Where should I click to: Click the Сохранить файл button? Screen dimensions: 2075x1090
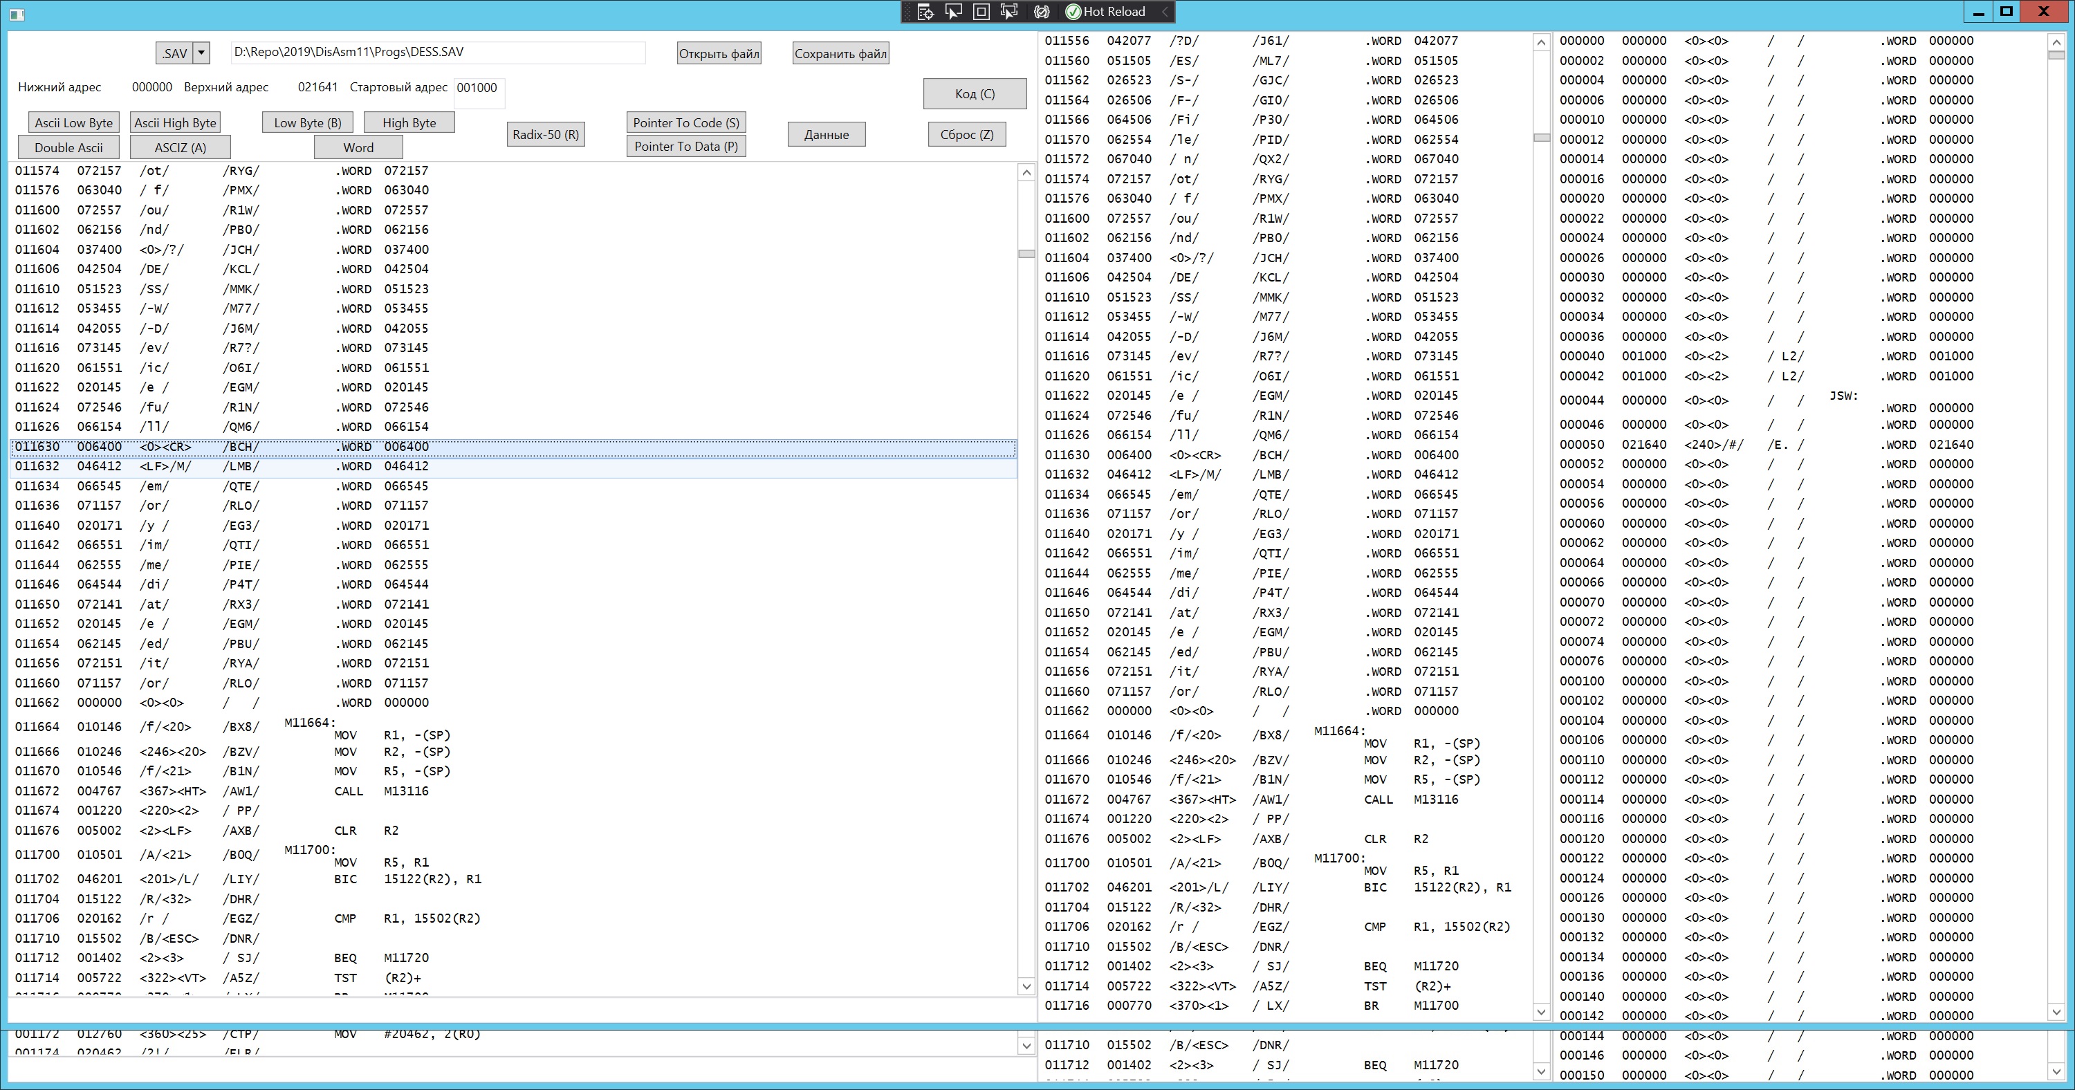pos(840,54)
